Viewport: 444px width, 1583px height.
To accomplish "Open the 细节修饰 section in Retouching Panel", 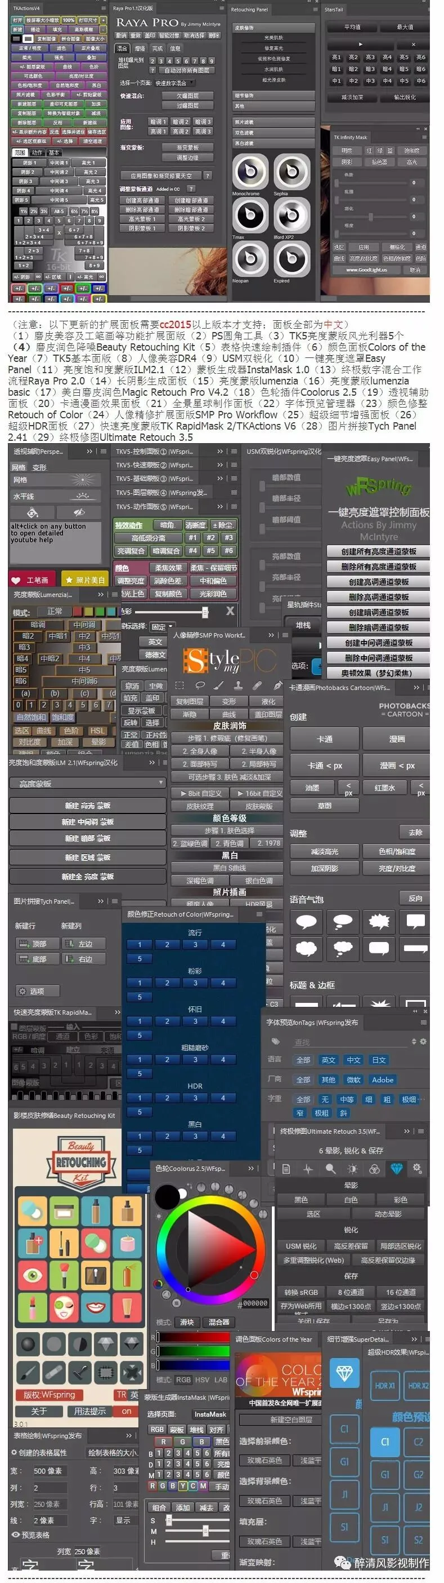I will 273,96.
